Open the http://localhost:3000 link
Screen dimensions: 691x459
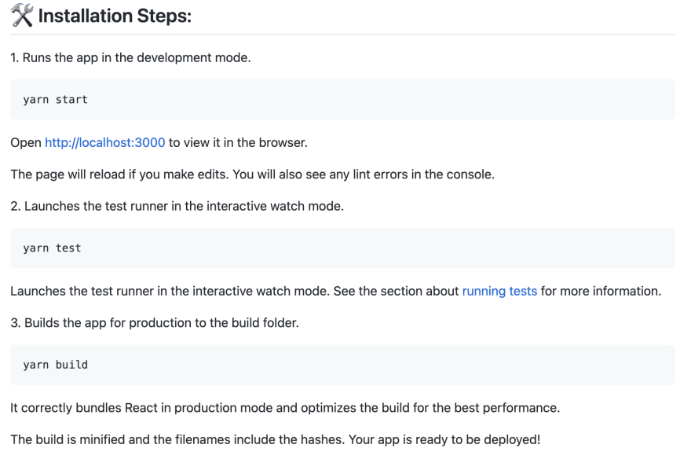[x=105, y=142]
